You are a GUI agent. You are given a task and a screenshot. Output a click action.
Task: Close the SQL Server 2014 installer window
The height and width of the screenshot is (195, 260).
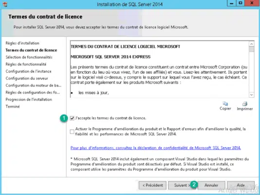tap(252, 3)
